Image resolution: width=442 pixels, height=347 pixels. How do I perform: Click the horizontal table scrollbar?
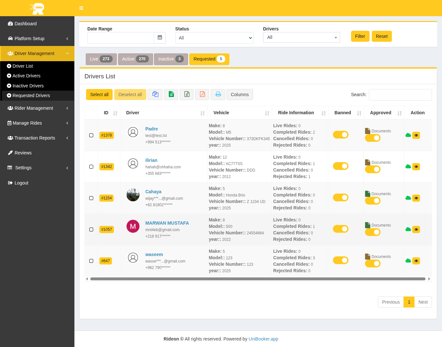click(x=258, y=279)
